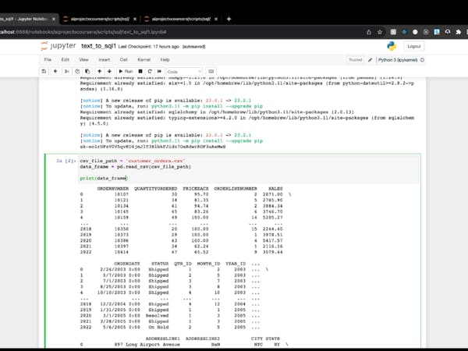Click kernel idle indicator circle
The height and width of the screenshot is (351, 468).
click(x=422, y=60)
